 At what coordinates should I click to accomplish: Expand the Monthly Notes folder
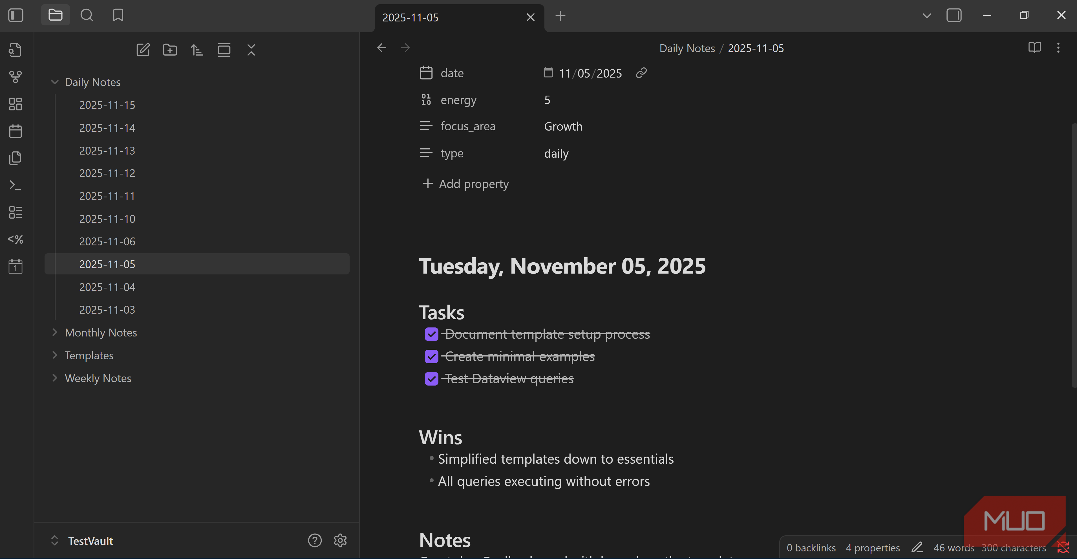54,333
